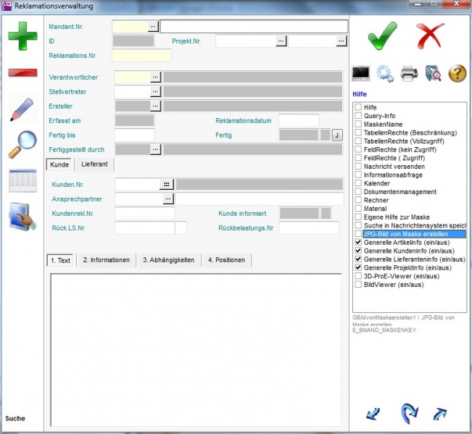
Task: Open the Verantwortlicher lookup button
Action: click(x=155, y=77)
